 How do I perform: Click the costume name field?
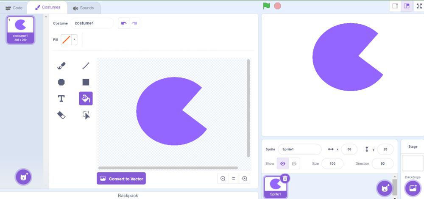point(92,23)
